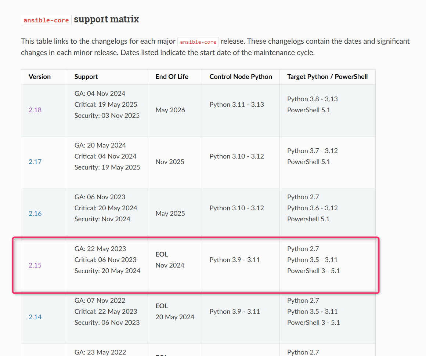Click 'Security: 19 May 2025' text

(107, 167)
